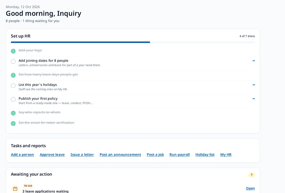Start Run payroll
The image size is (285, 193).
point(180,154)
